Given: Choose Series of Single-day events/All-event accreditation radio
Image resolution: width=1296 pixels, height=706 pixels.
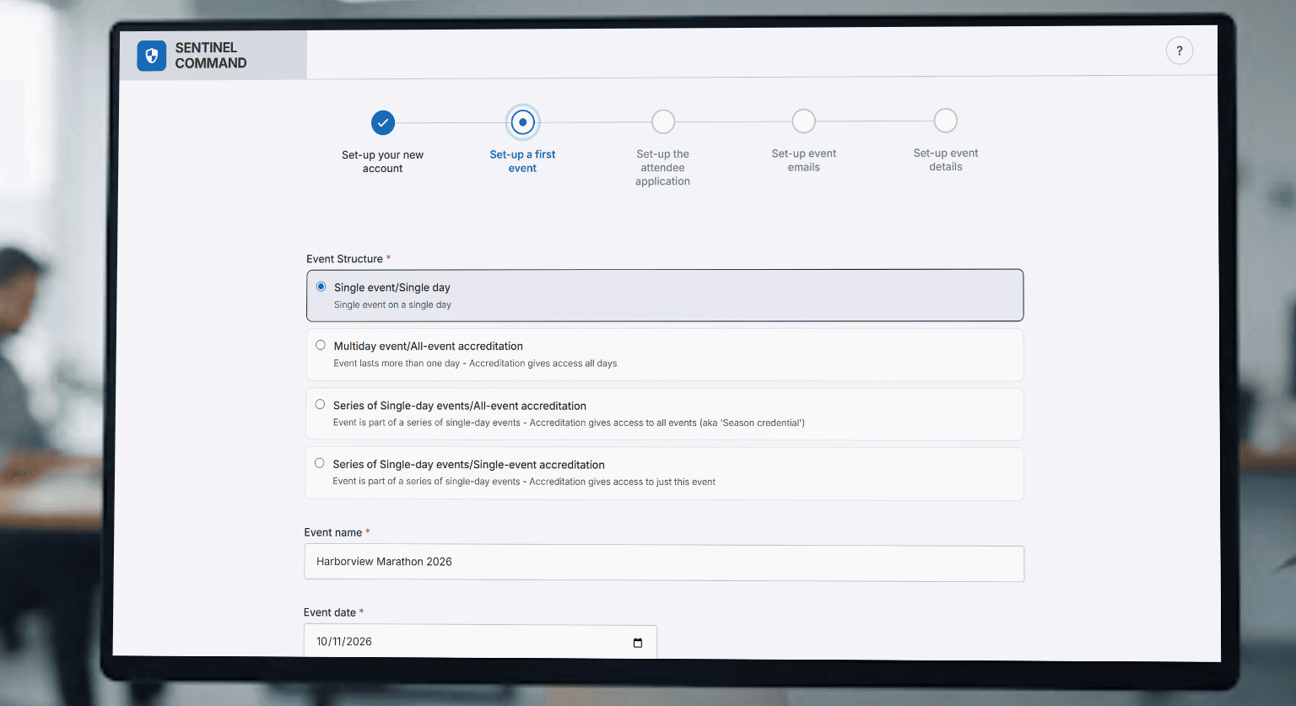Looking at the screenshot, I should [320, 404].
